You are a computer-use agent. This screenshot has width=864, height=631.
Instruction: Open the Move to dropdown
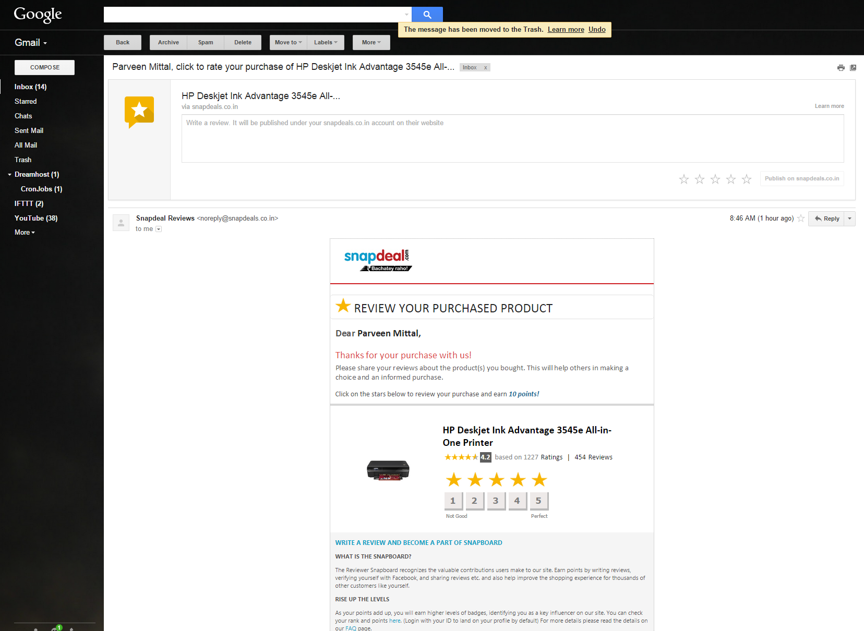coord(288,43)
